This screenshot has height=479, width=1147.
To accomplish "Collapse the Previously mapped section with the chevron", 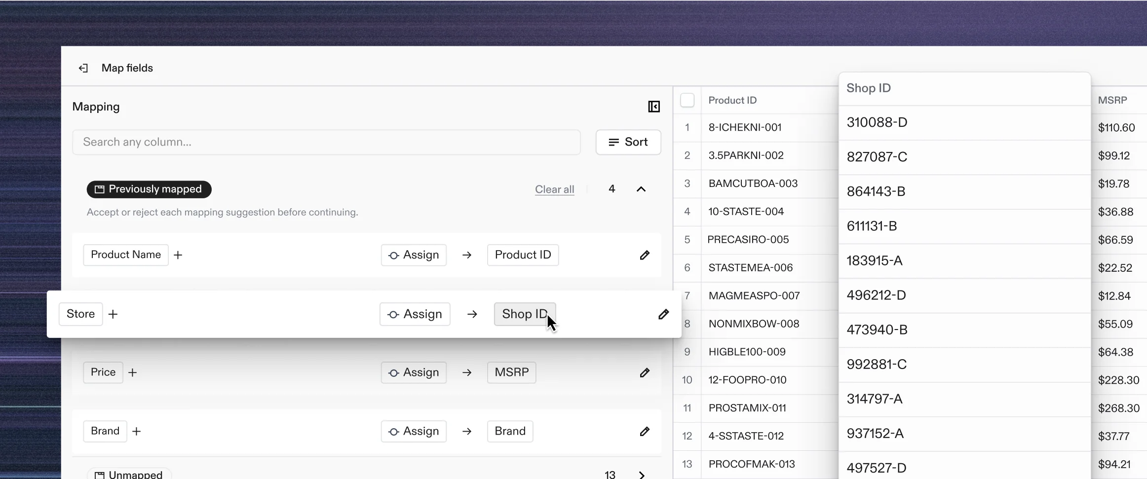I will 640,189.
